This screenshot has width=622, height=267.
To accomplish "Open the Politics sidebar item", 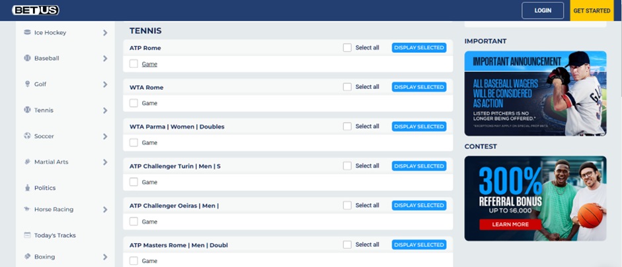I will click(x=44, y=188).
